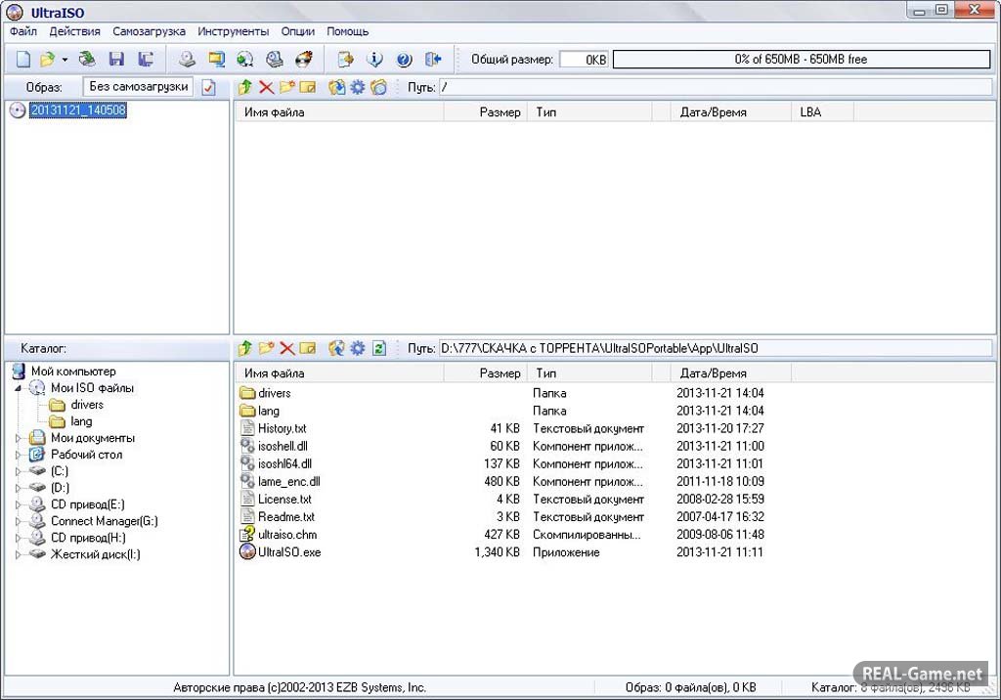The width and height of the screenshot is (1001, 700).
Task: Toggle the boot info checkmark icon
Action: click(x=209, y=88)
